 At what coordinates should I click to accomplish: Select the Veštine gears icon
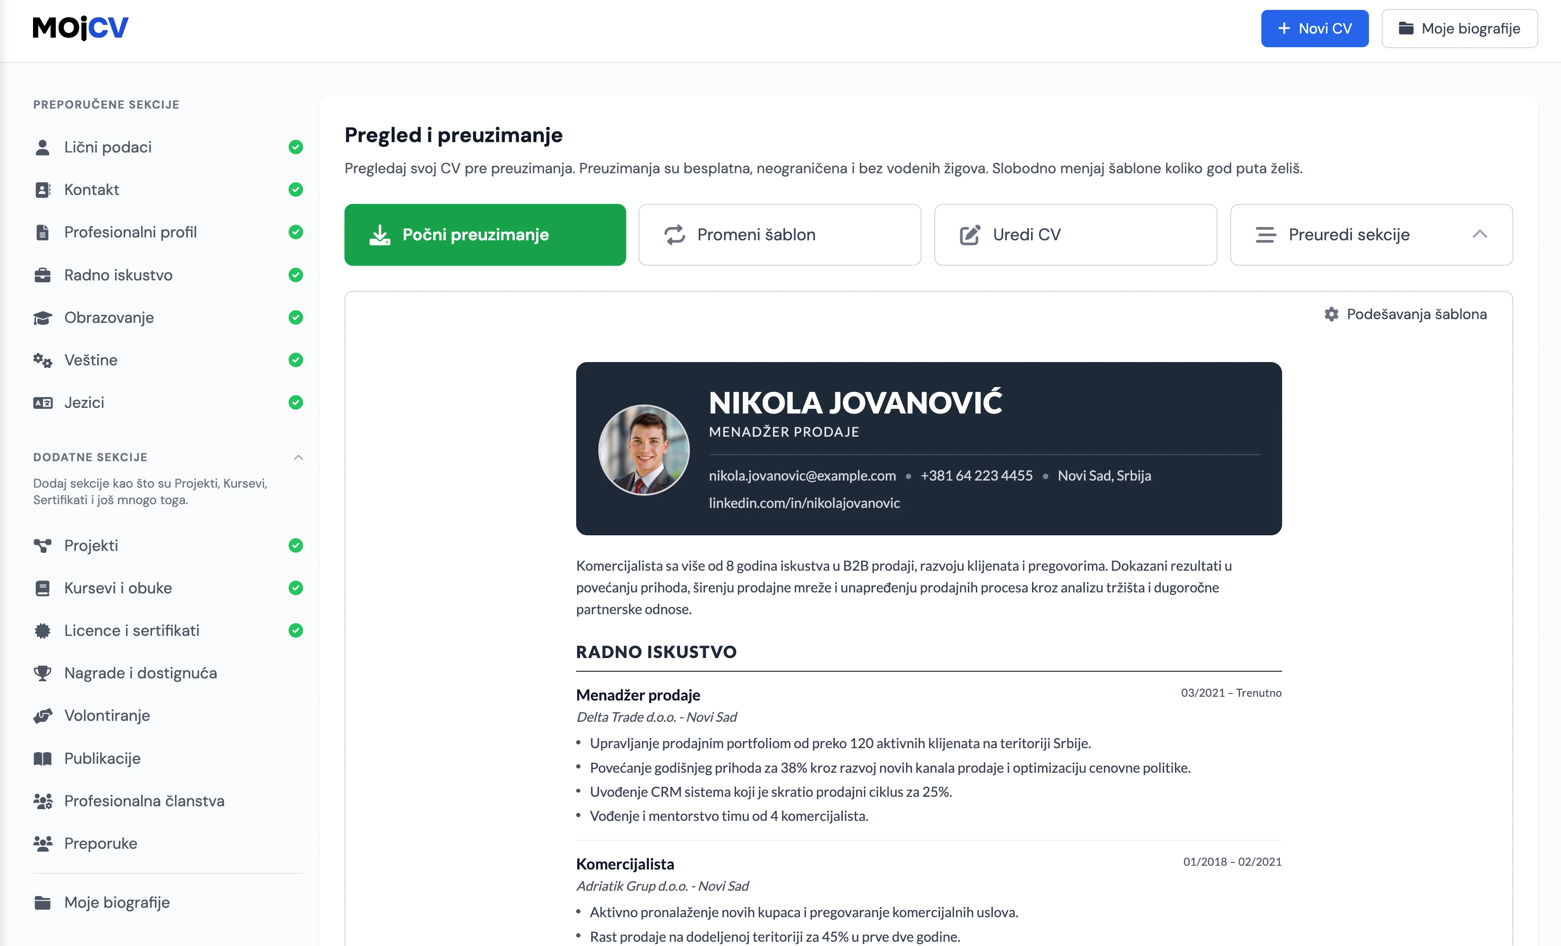tap(42, 360)
